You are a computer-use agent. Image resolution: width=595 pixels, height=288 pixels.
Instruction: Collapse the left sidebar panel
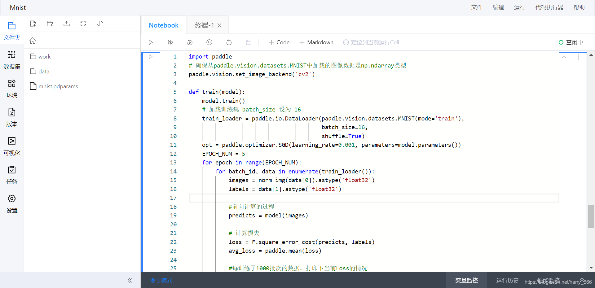(130, 280)
